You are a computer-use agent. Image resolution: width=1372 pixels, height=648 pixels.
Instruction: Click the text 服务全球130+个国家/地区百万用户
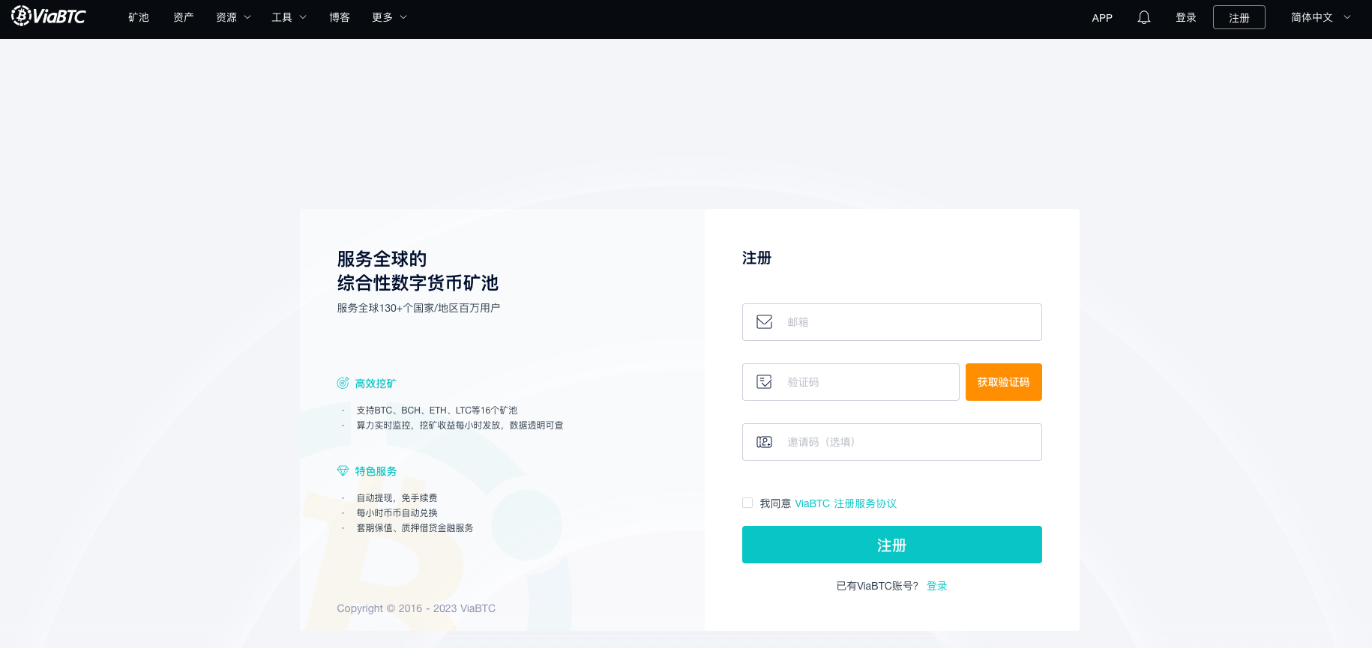click(418, 308)
